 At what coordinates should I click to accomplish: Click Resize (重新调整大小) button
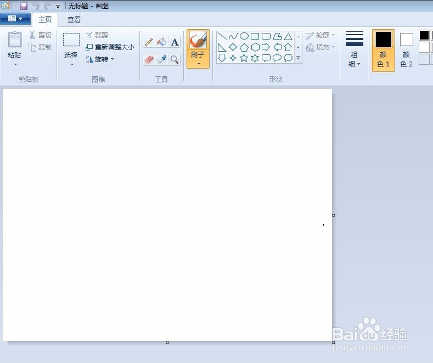(x=110, y=47)
